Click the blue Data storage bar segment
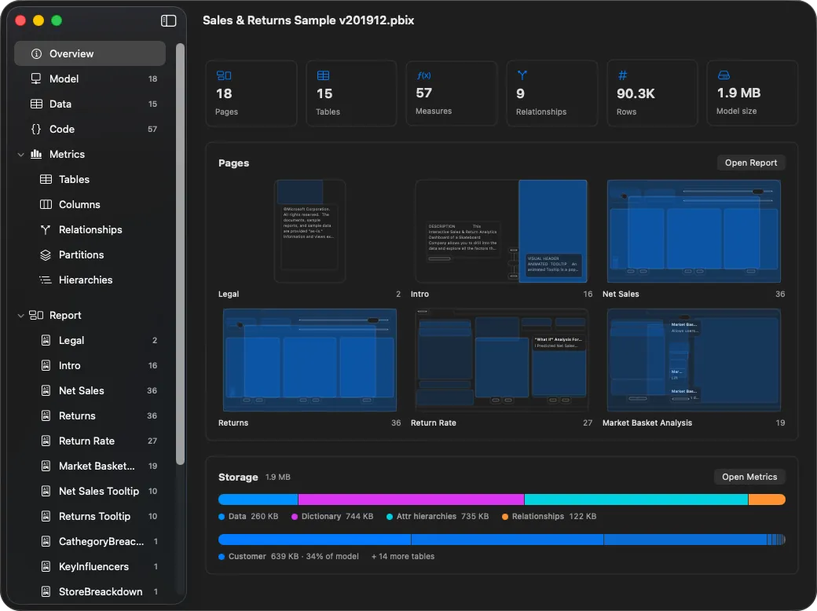The height and width of the screenshot is (611, 817). (x=258, y=499)
